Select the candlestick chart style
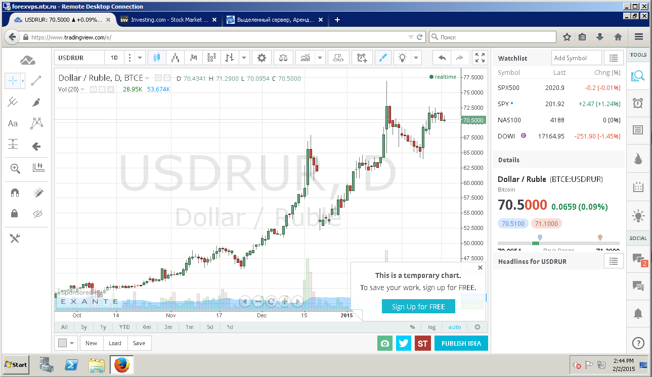Screen dimensions: 652x377 tap(156, 58)
